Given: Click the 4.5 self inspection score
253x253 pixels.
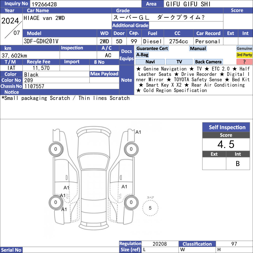Looking at the screenshot, I should (x=226, y=144).
